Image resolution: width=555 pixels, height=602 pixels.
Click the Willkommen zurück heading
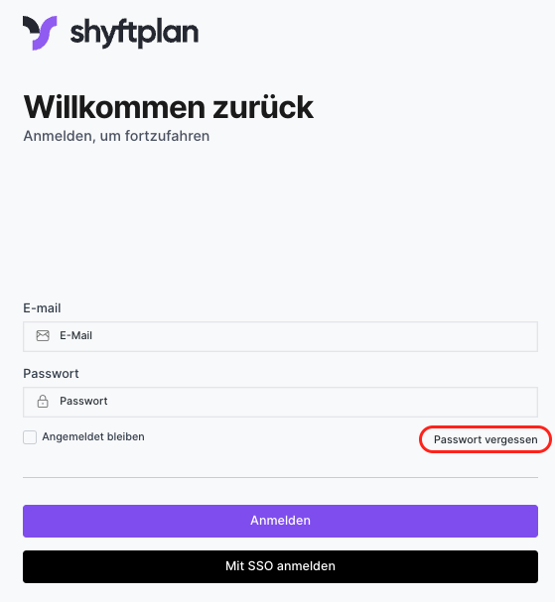coord(169,107)
